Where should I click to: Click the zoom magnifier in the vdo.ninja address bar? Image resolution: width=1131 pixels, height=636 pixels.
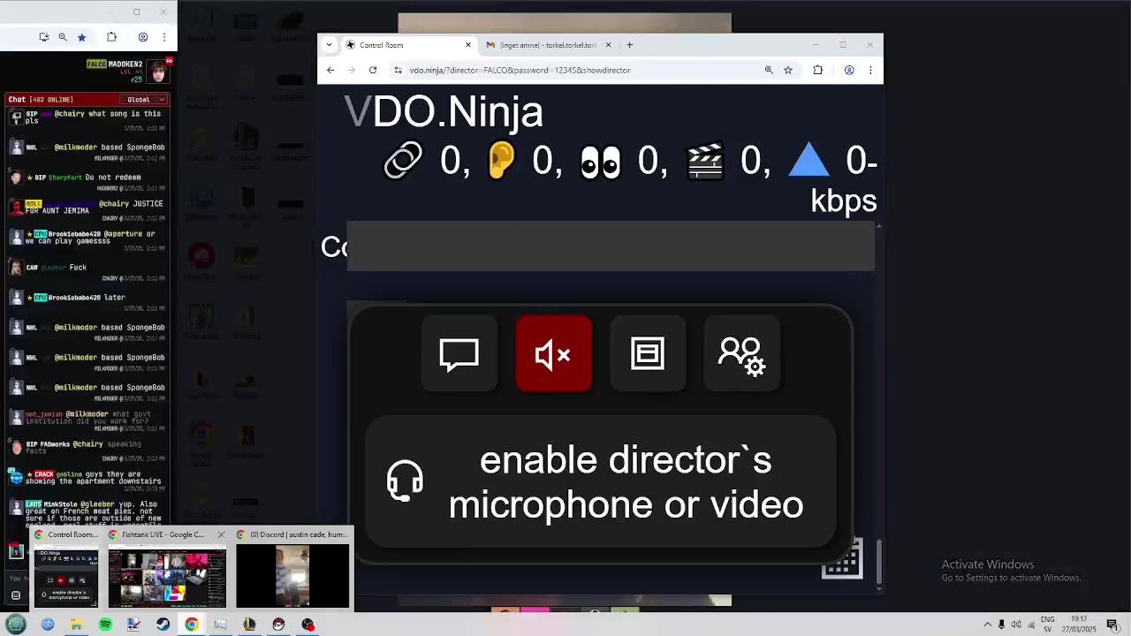click(x=769, y=70)
